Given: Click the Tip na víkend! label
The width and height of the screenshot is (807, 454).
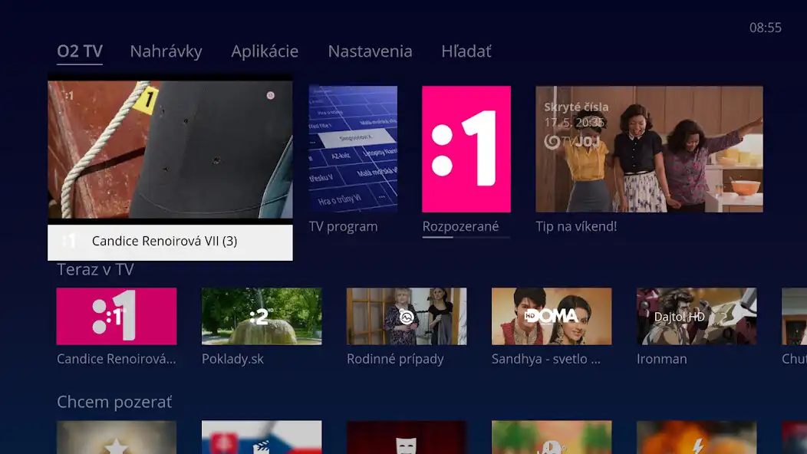Looking at the screenshot, I should (576, 226).
